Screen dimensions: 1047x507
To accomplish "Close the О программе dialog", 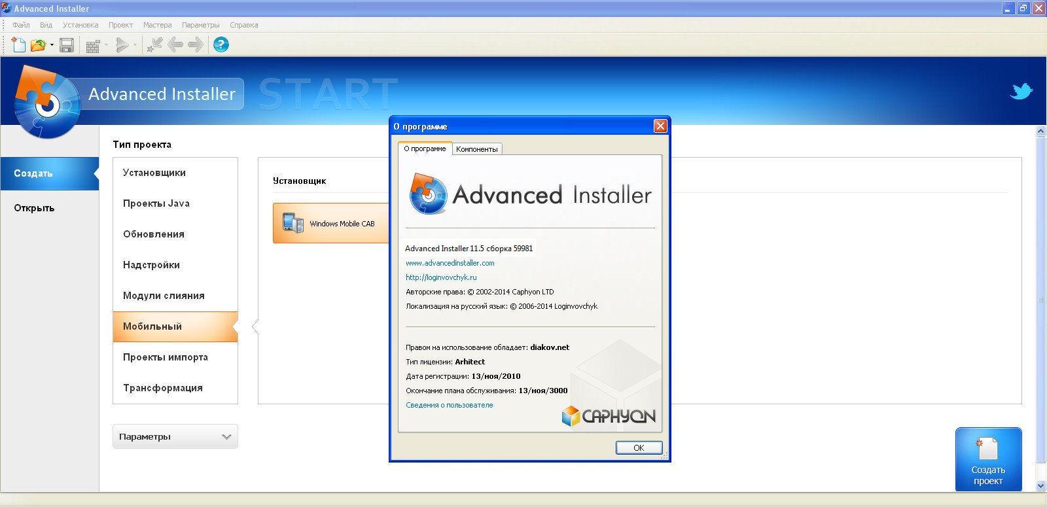I will pos(660,126).
